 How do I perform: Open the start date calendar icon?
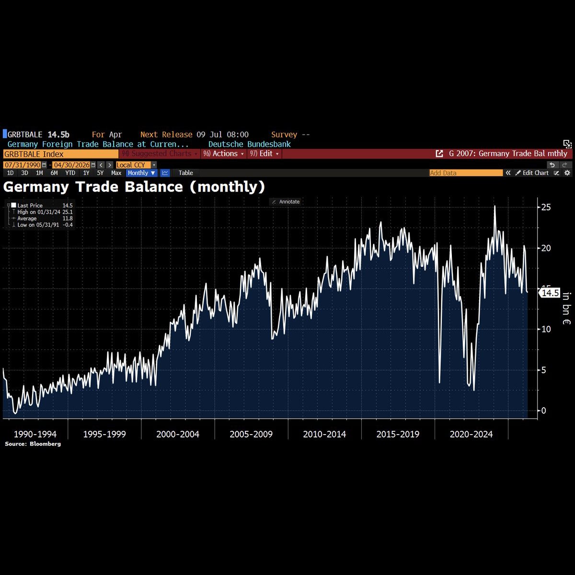pyautogui.click(x=44, y=165)
